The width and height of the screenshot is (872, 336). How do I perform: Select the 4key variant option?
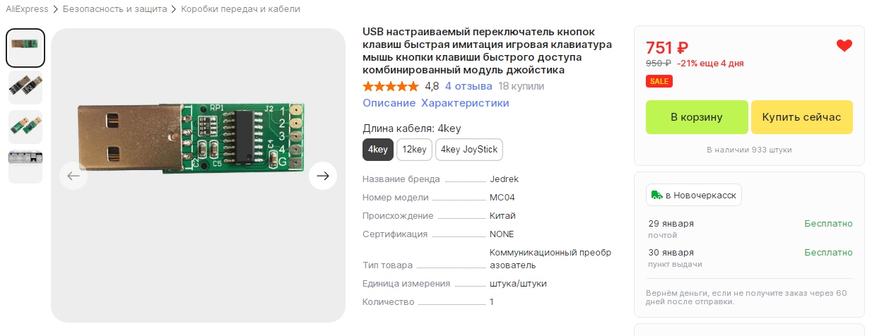[377, 150]
